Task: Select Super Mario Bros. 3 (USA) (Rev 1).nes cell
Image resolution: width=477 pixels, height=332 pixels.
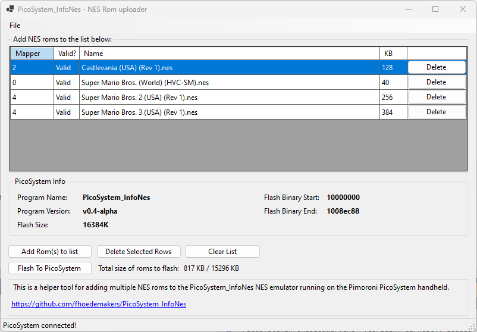Action: [x=230, y=112]
